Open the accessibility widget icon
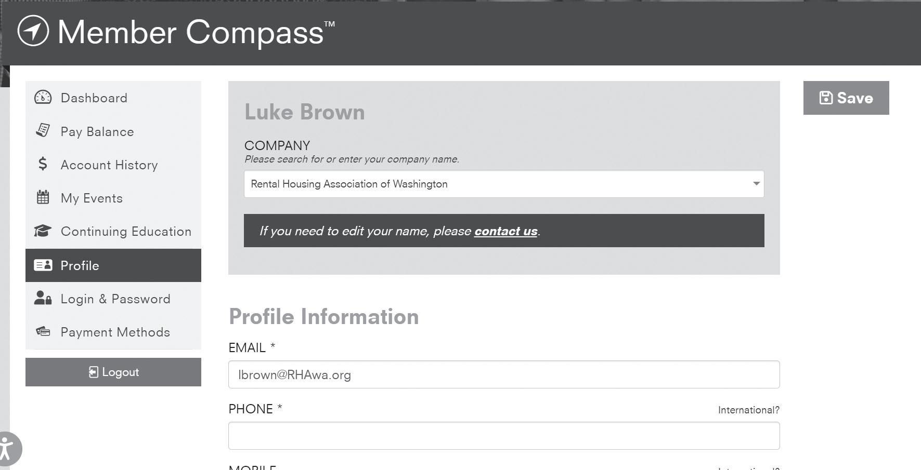 [6, 448]
